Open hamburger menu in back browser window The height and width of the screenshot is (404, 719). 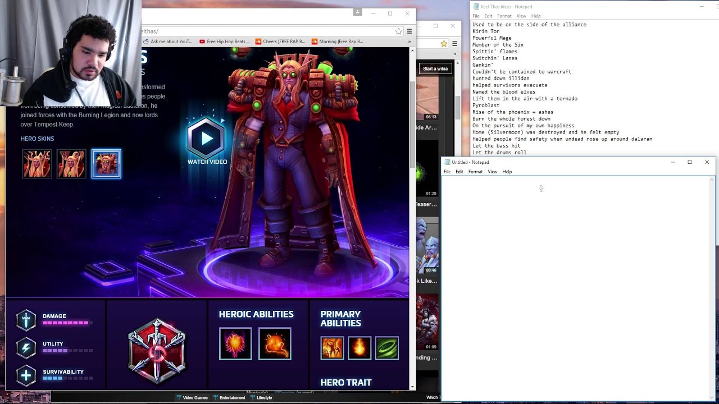coord(454,44)
